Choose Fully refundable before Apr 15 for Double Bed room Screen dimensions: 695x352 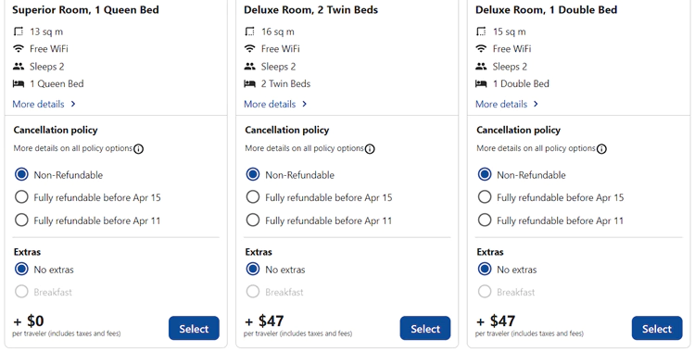[485, 197]
